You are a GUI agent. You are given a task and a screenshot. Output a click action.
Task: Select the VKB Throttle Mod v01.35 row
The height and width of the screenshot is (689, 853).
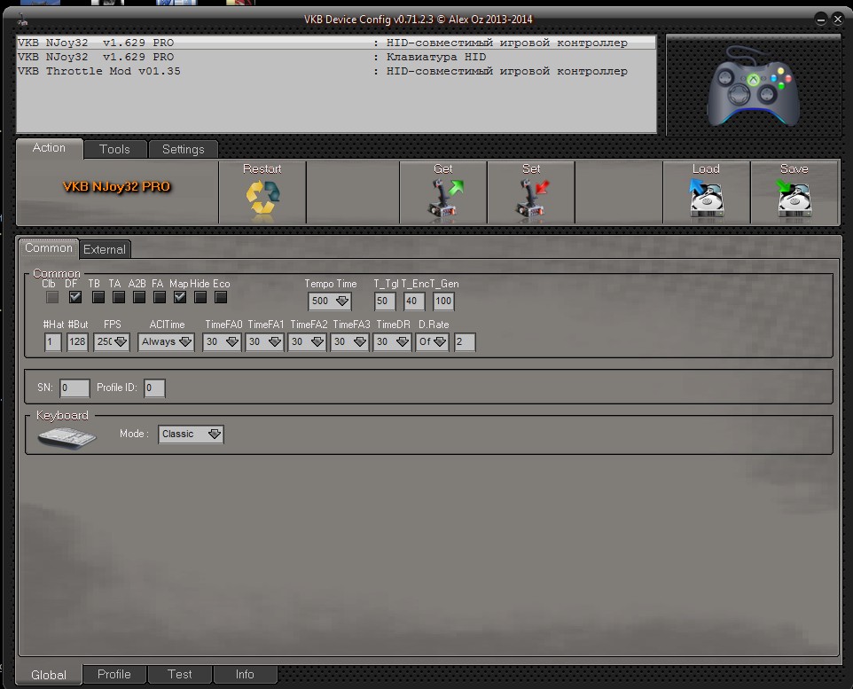pos(336,71)
